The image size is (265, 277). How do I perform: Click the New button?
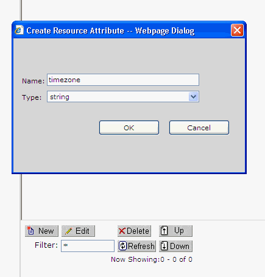(41, 231)
